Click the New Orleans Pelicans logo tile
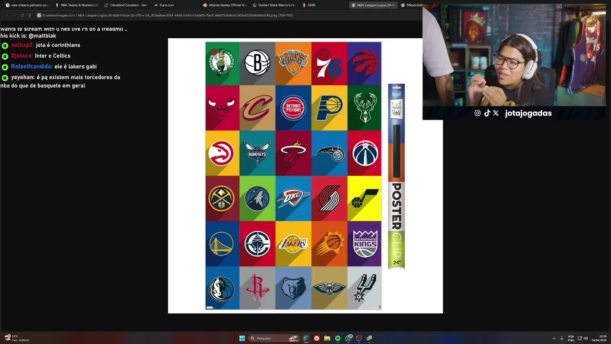The image size is (611, 344). (x=329, y=288)
